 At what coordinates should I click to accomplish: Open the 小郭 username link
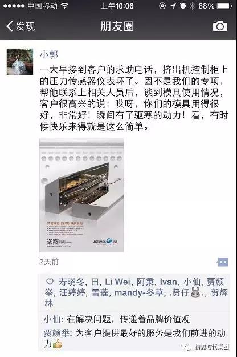coord(49,54)
